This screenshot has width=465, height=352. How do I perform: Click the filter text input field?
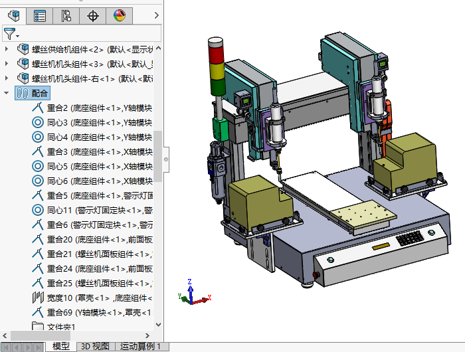click(90, 33)
